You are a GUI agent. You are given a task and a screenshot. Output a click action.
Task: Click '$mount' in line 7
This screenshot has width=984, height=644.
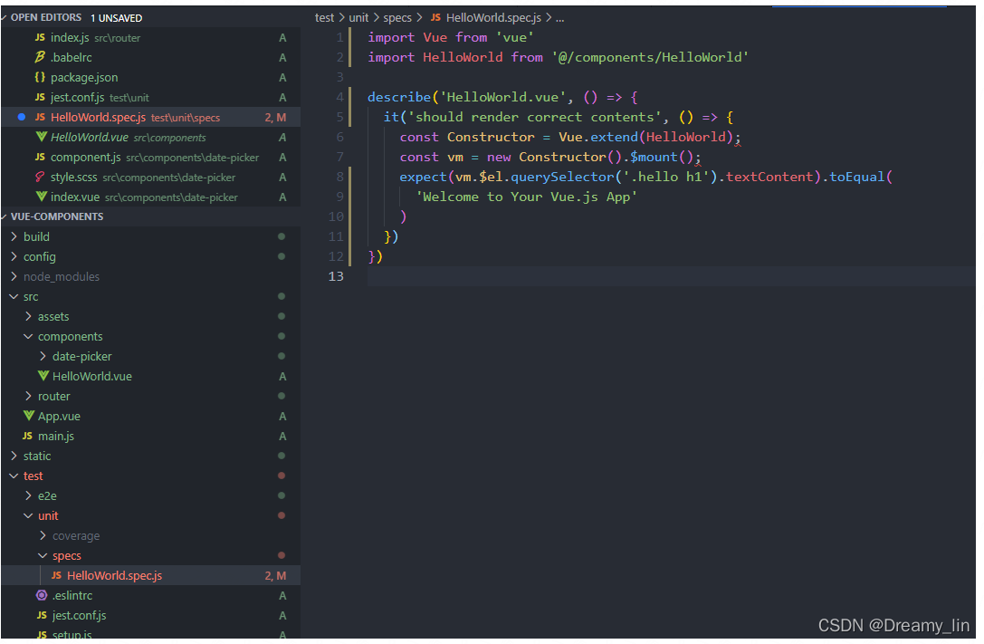click(x=654, y=157)
